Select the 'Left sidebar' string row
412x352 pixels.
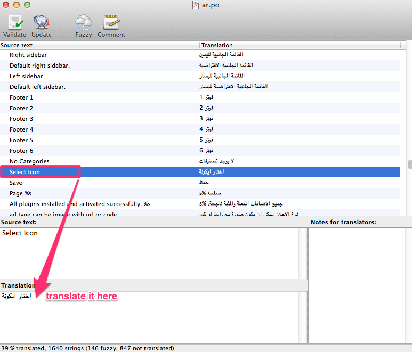tap(26, 76)
